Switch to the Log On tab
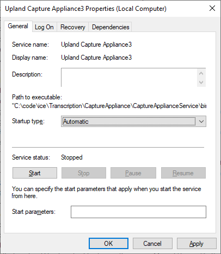The image size is (221, 254). pos(44,27)
